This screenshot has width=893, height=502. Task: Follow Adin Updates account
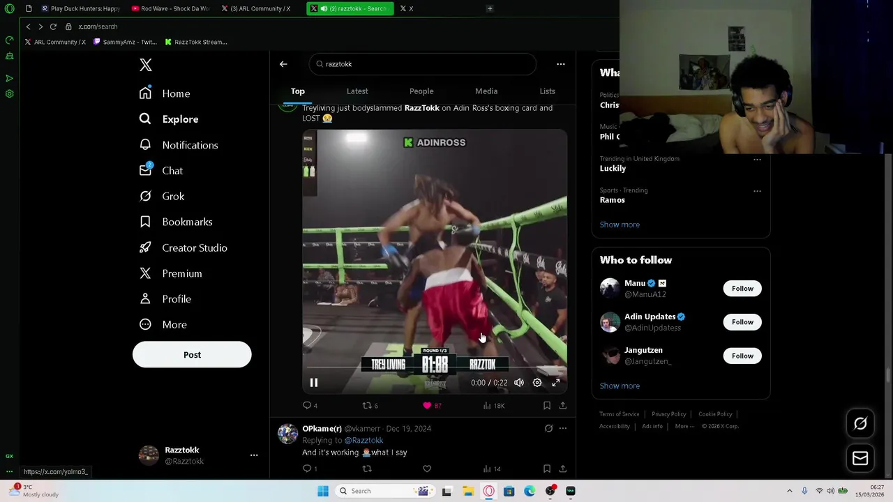click(x=742, y=322)
